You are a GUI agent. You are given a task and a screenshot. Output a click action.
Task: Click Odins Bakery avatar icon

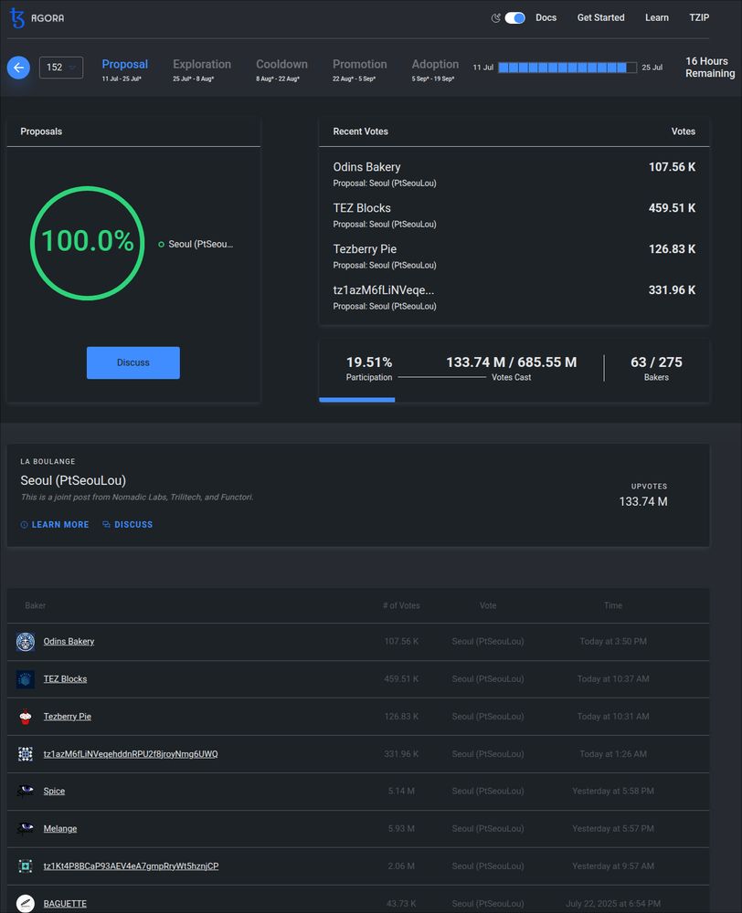(x=25, y=642)
